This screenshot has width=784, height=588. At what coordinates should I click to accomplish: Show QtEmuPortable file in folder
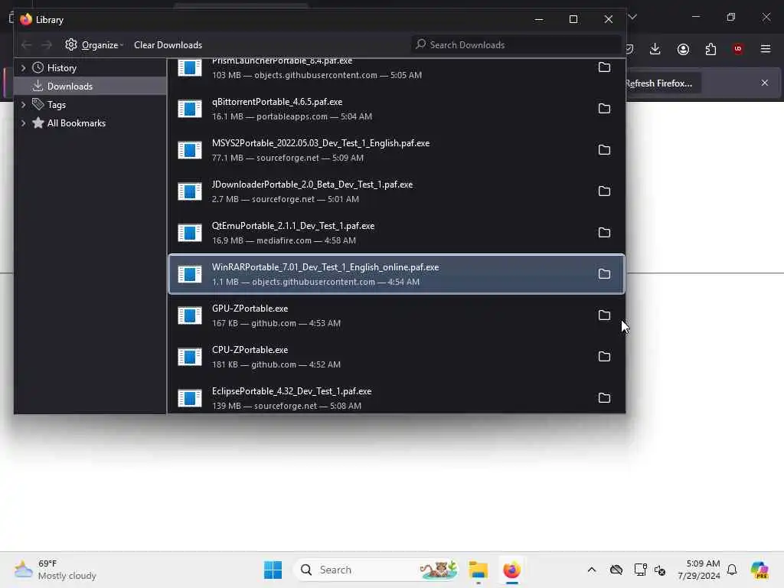604,233
